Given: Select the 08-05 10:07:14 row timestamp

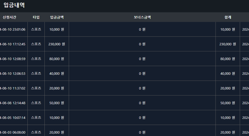Looking at the screenshot, I should tap(13, 118).
